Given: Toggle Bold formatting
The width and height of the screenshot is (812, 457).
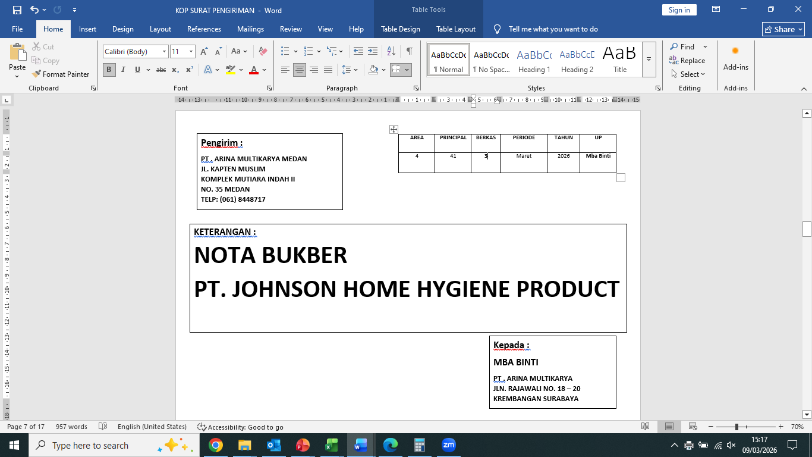Looking at the screenshot, I should pos(109,70).
